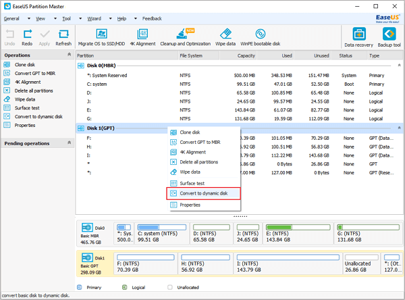Click Clone disk in Operations panel

[25, 65]
